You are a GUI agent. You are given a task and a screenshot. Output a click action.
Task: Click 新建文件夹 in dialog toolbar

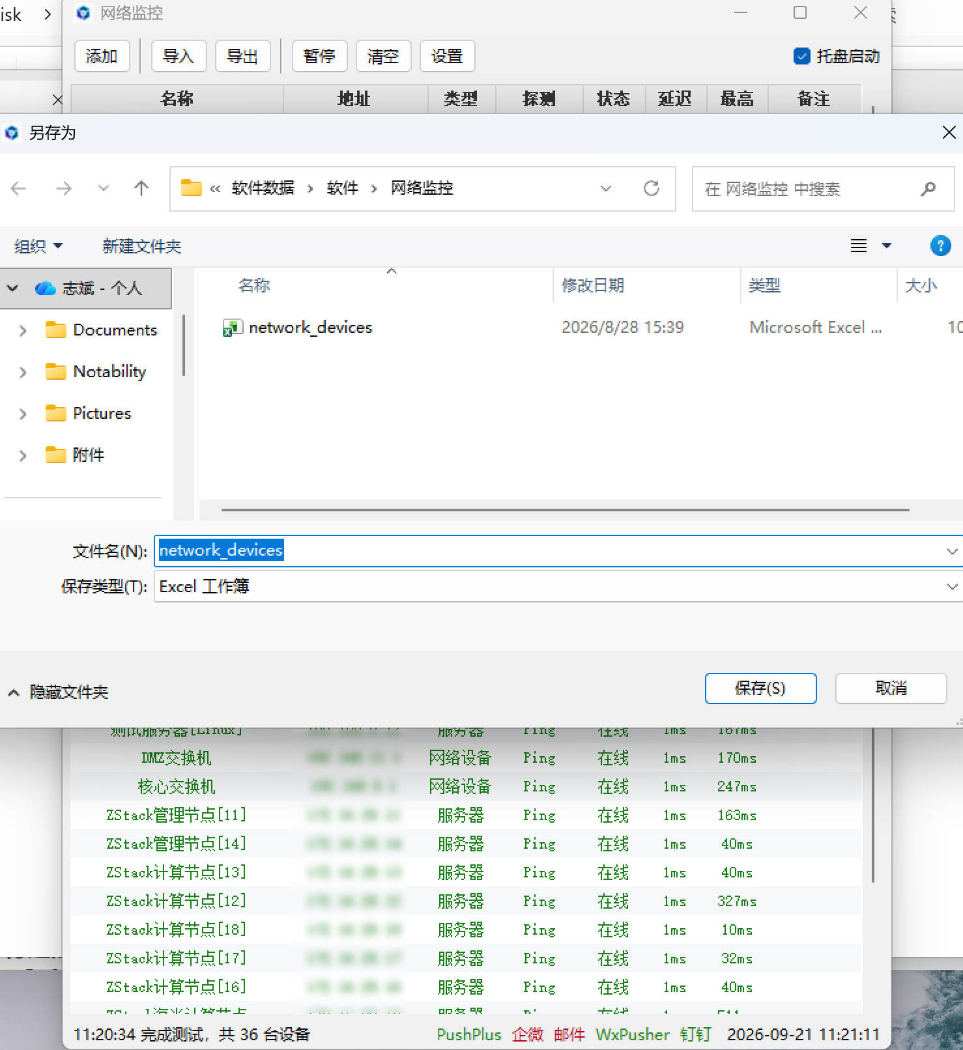142,246
